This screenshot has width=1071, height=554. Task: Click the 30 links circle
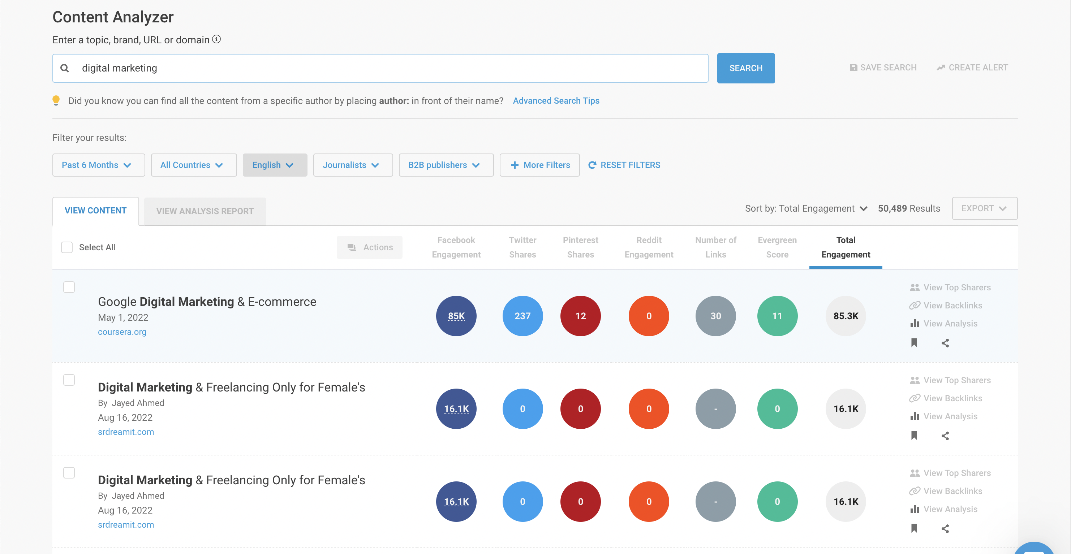[x=715, y=316]
